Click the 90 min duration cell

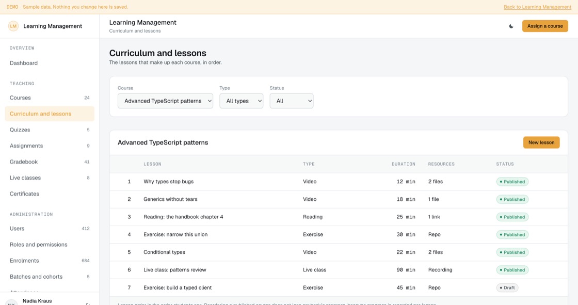(x=406, y=270)
